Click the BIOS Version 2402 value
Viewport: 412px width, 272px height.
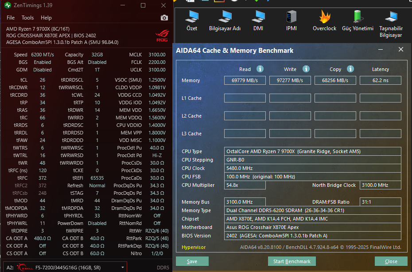pos(312,236)
